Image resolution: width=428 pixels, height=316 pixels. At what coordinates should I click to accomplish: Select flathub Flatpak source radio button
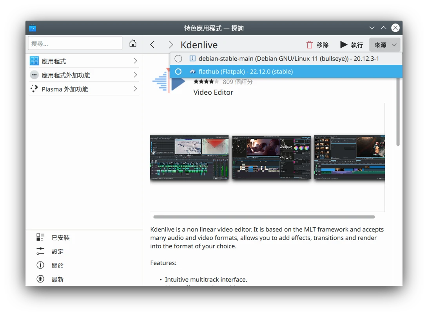(178, 72)
